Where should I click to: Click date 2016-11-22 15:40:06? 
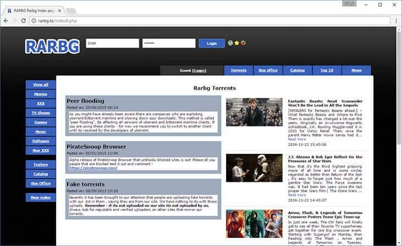pos(307,144)
